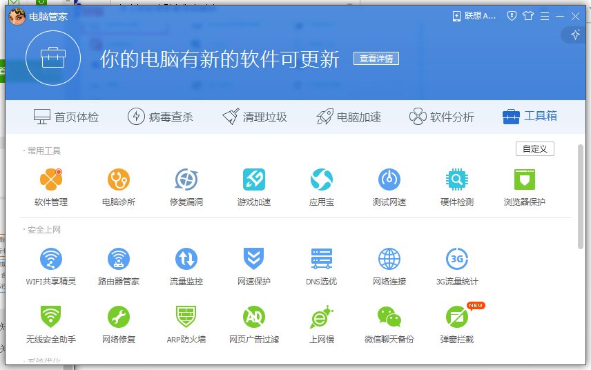Launch 电脑诊所 stethoscope icon

click(119, 179)
